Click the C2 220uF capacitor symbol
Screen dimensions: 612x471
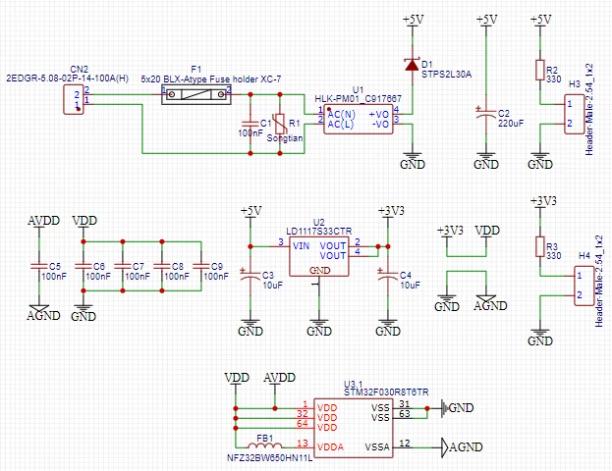tap(486, 113)
